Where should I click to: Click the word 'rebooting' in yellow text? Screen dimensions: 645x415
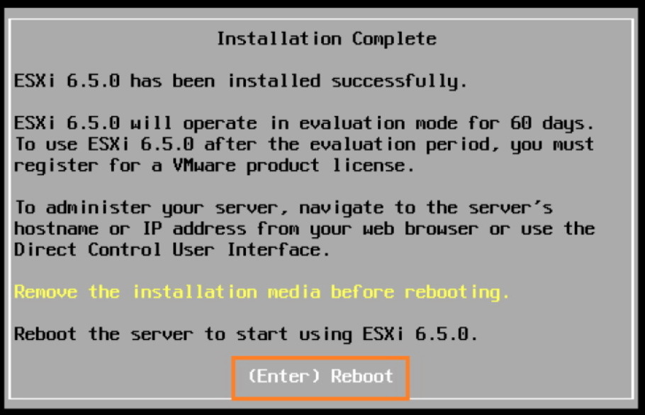coord(457,292)
